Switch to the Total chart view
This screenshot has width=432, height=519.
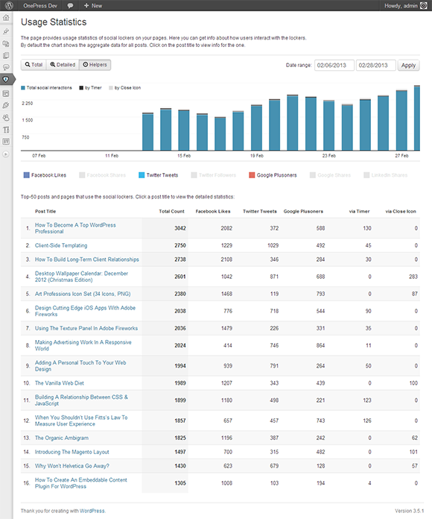(x=34, y=65)
